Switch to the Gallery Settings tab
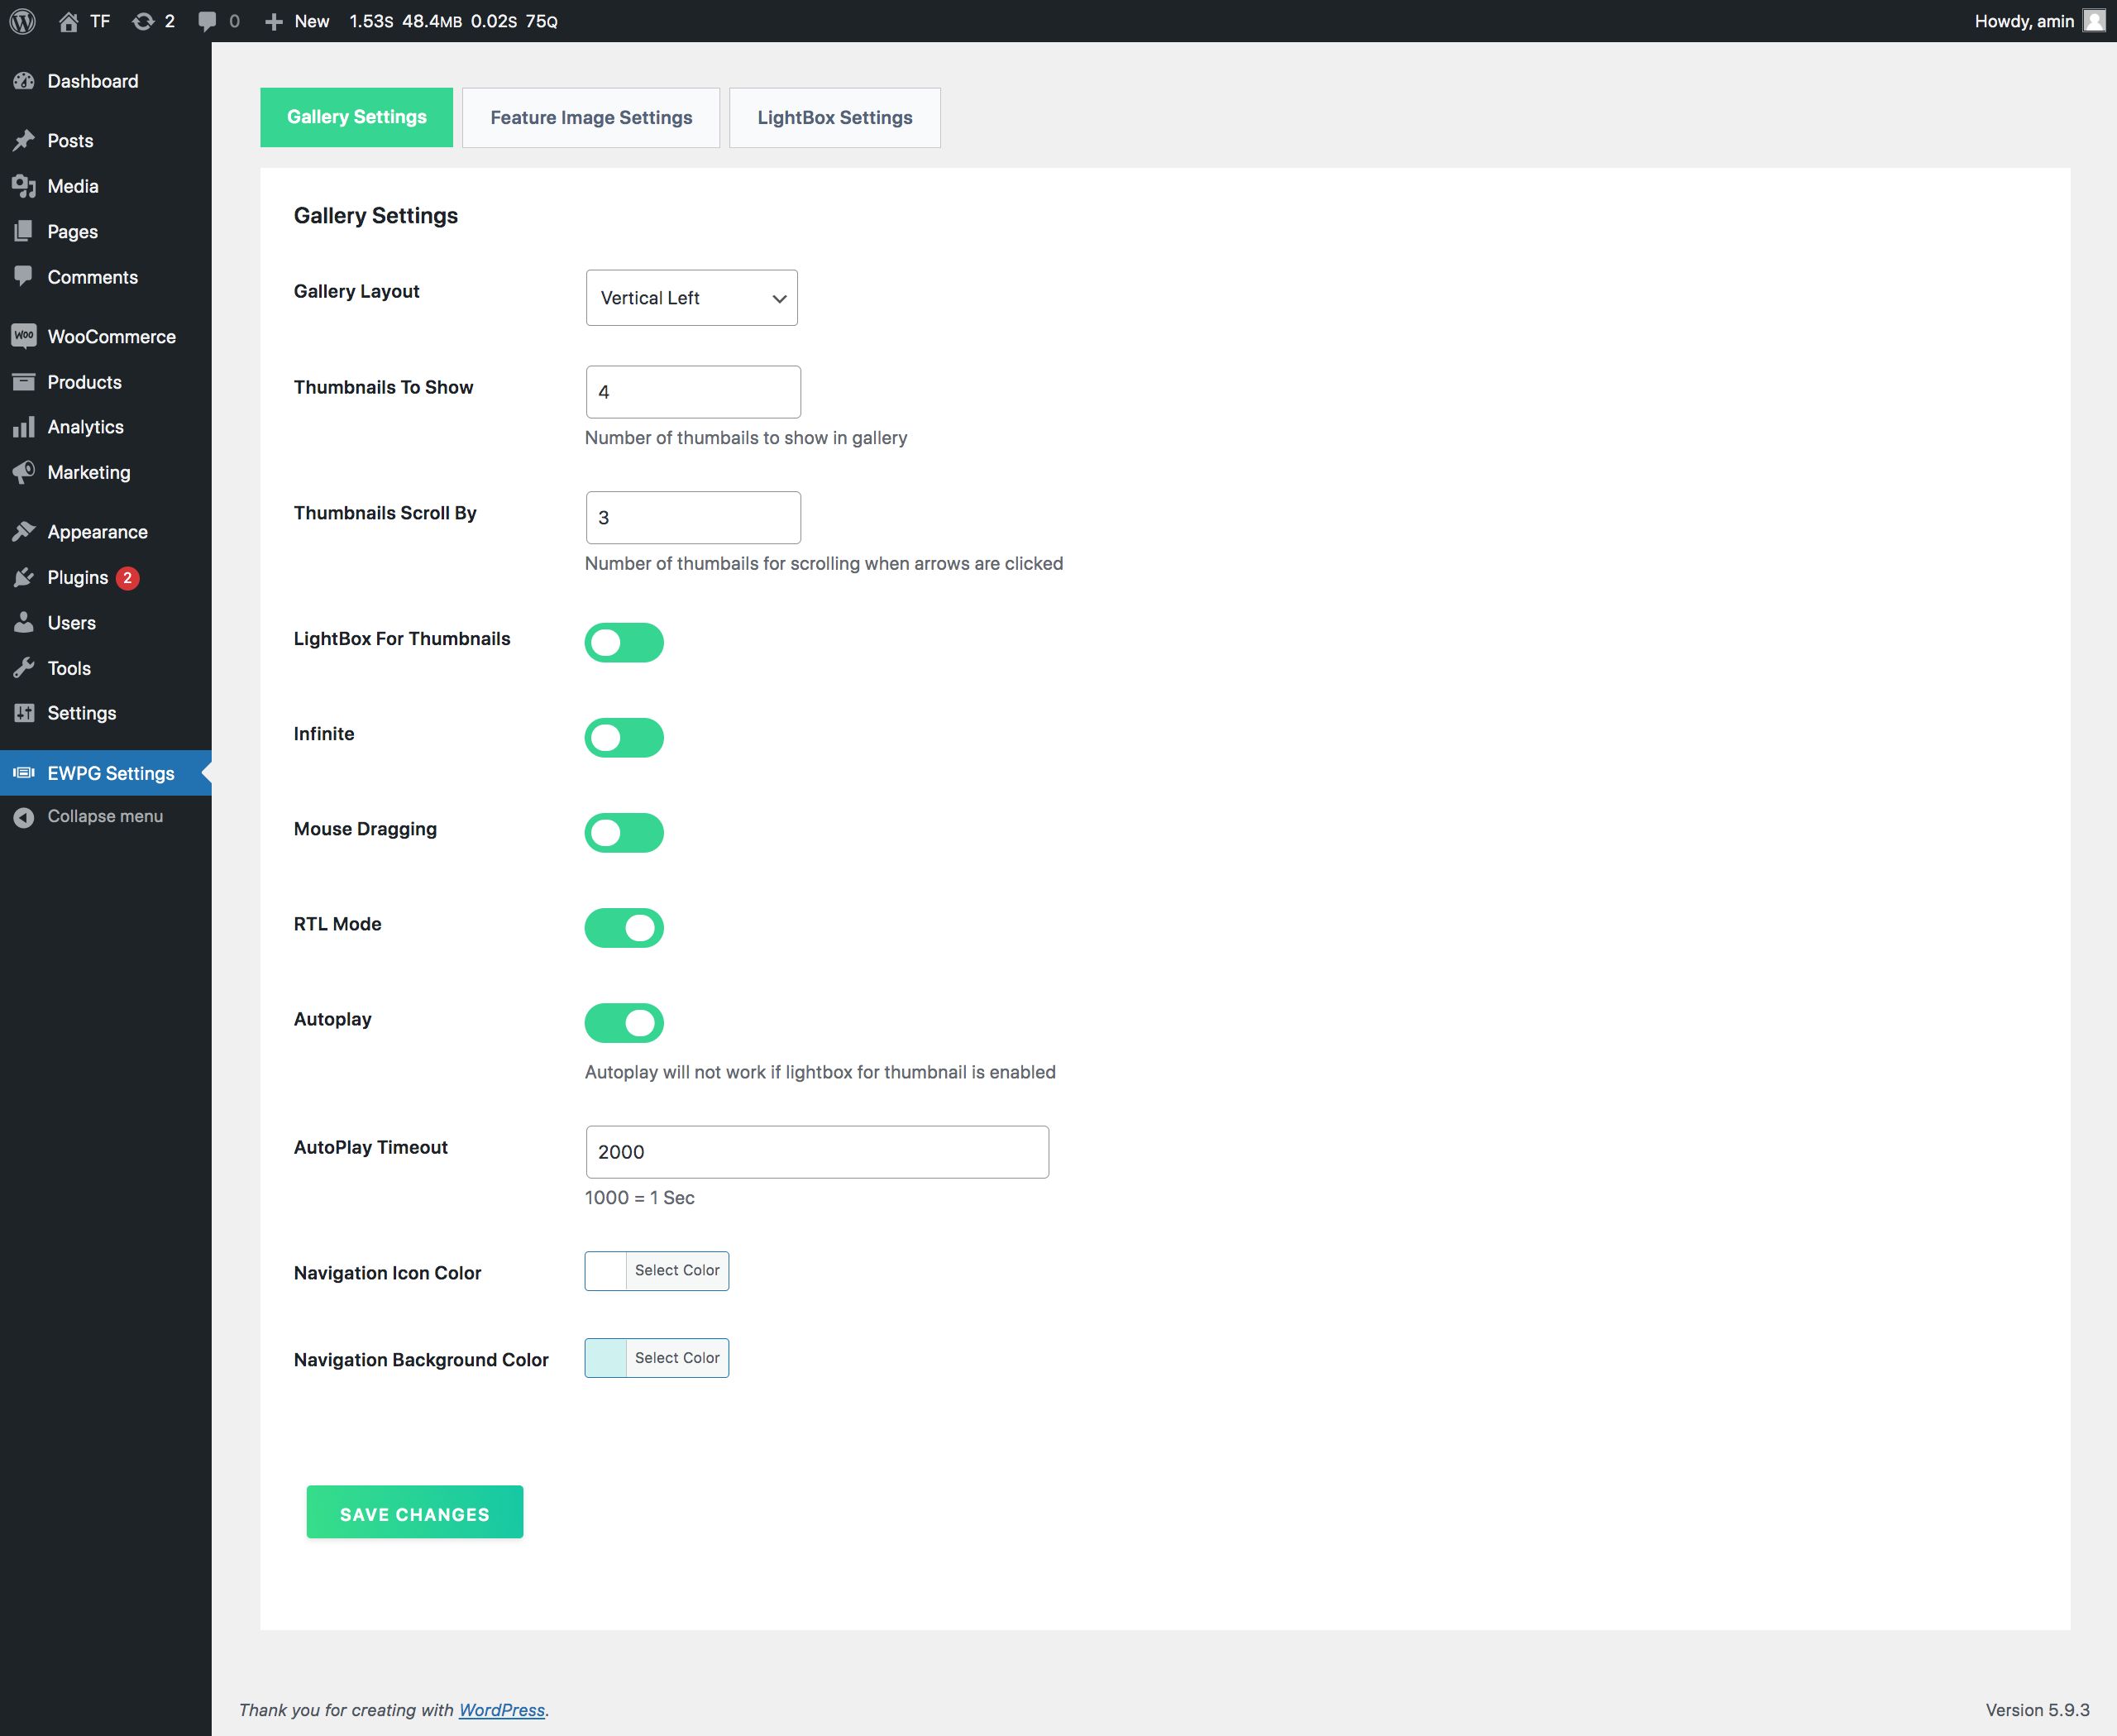 [x=357, y=117]
